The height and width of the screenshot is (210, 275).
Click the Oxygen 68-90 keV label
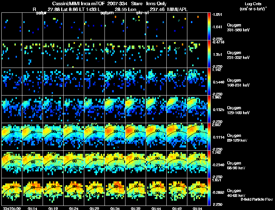(236, 166)
